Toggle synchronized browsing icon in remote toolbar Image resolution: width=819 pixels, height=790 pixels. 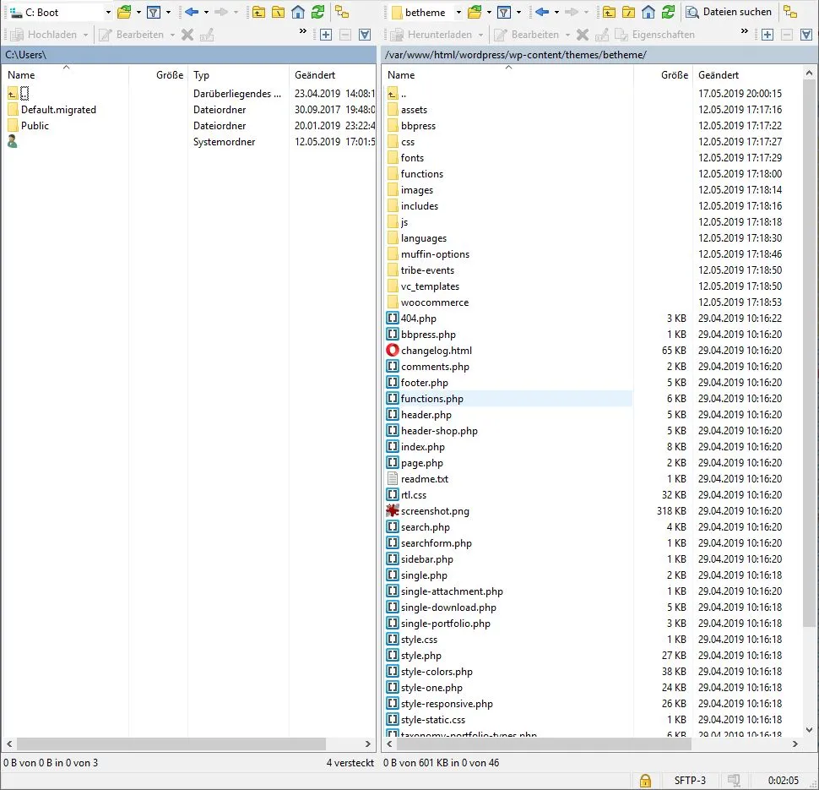coord(790,12)
